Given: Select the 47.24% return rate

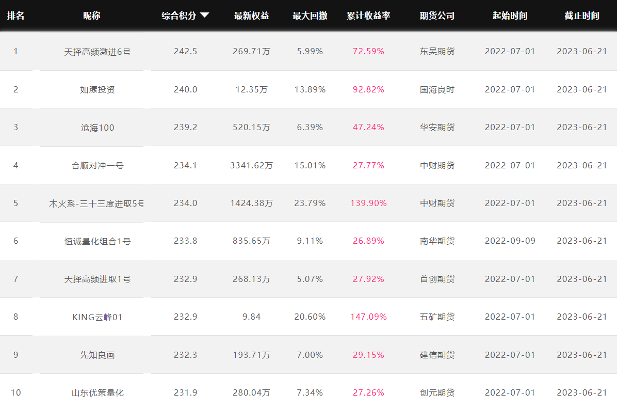Looking at the screenshot, I should (368, 127).
